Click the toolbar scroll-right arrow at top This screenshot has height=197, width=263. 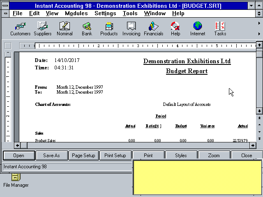[x=259, y=23]
